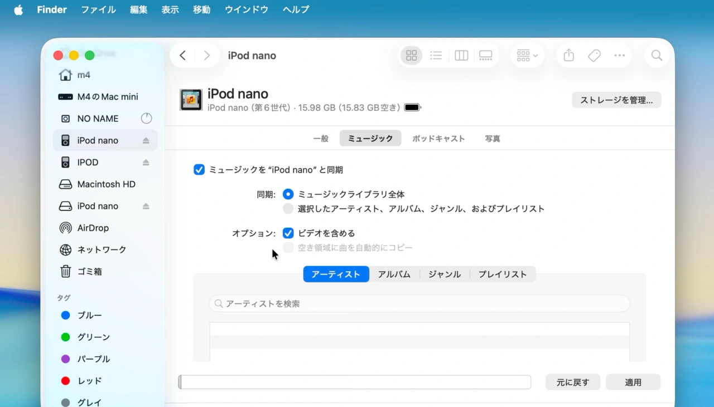Uncheck ミュージックを "iPod nano" と同期
The width and height of the screenshot is (714, 407).
pyautogui.click(x=199, y=170)
